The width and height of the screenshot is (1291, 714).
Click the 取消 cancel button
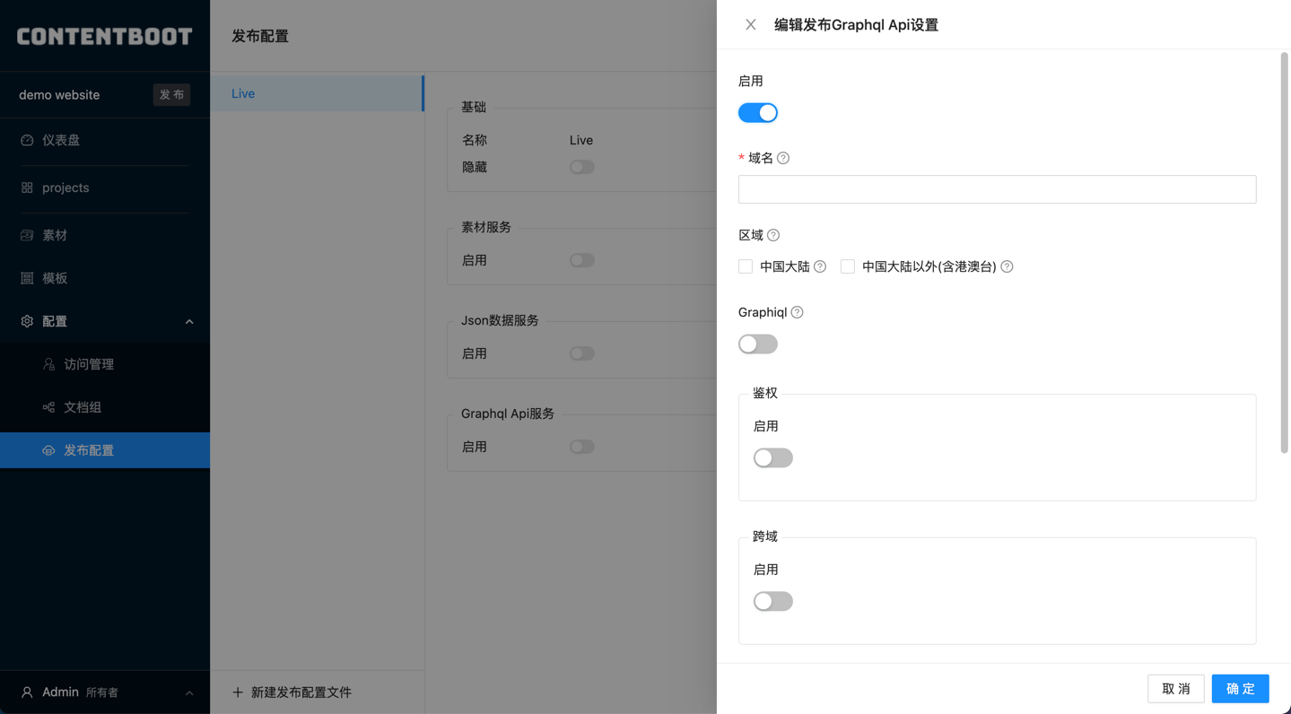tap(1176, 689)
